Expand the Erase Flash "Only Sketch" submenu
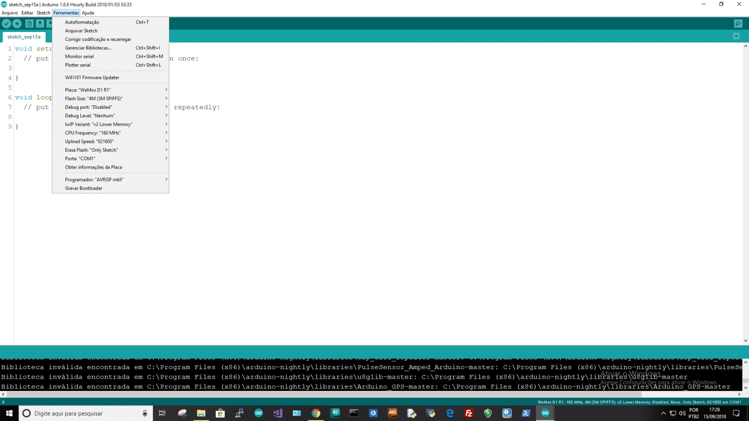This screenshot has height=421, width=749. [110, 150]
